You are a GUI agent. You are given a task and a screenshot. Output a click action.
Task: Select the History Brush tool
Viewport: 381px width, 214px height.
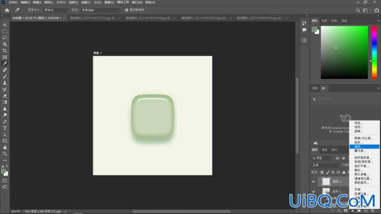5,89
